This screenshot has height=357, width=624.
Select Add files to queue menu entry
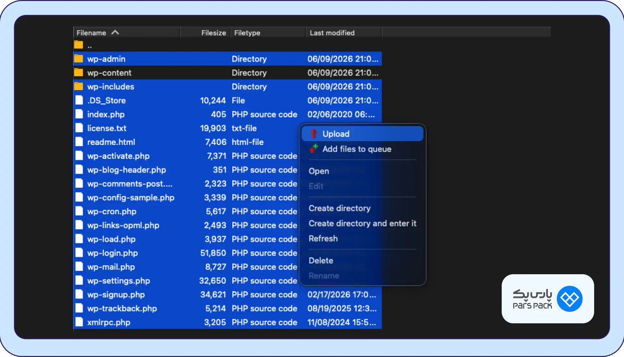point(362,149)
